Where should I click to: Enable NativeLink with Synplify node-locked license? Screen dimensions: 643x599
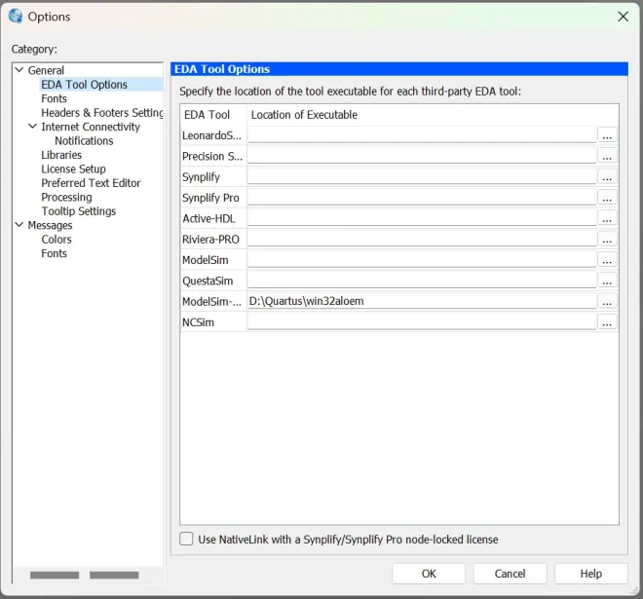187,539
